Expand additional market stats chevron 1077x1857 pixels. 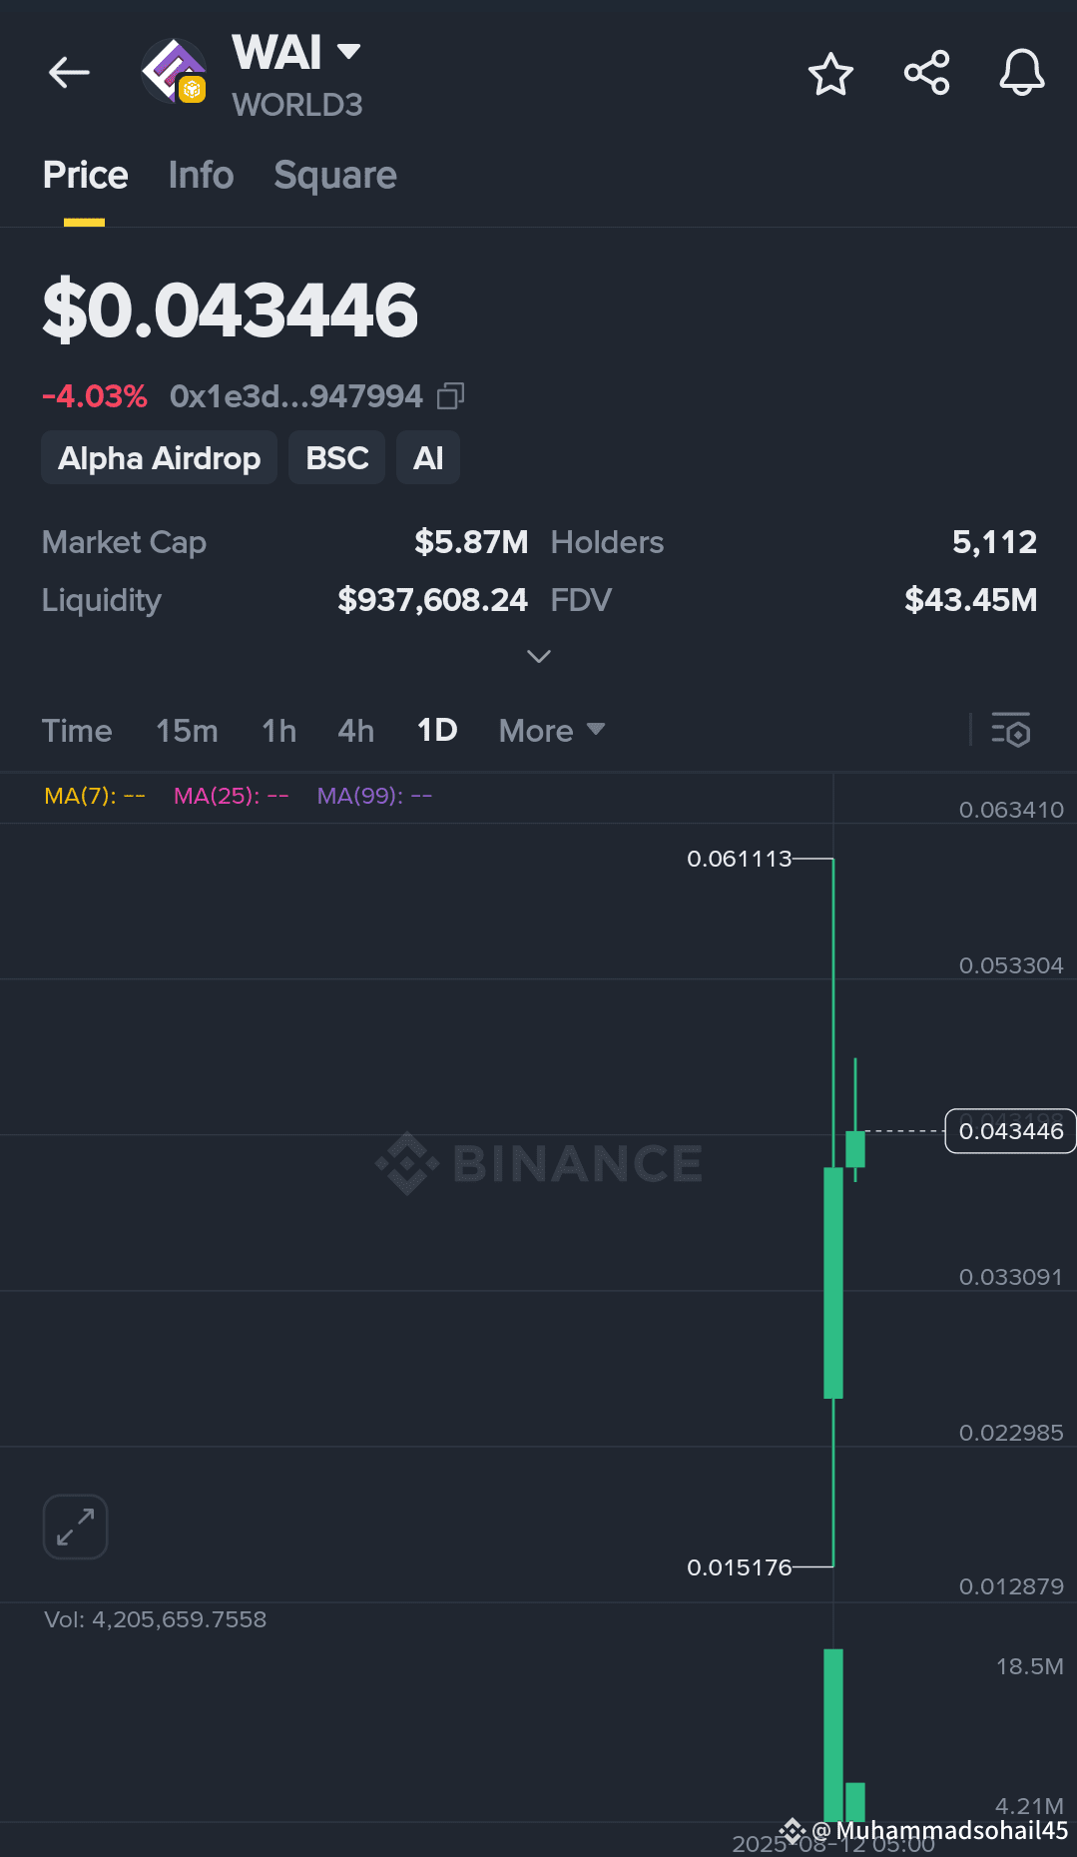pos(539,656)
